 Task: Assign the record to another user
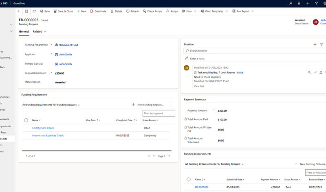pos(172,11)
